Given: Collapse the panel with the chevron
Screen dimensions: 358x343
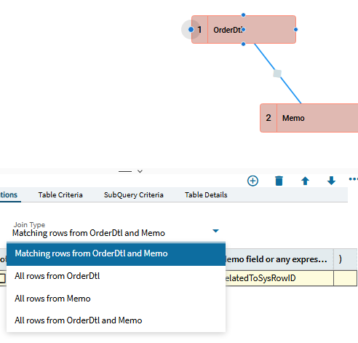Looking at the screenshot, I should click(140, 171).
